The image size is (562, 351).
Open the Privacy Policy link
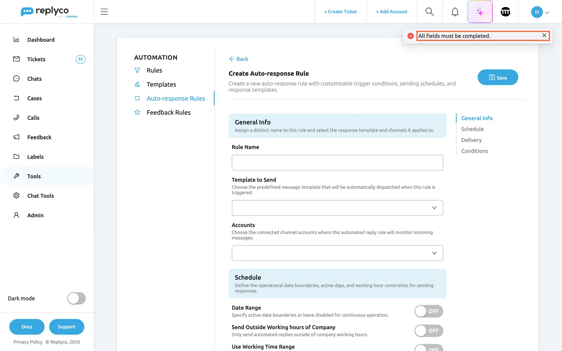[x=28, y=342]
